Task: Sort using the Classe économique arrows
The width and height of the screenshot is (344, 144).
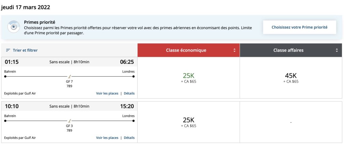Action: tap(234, 50)
